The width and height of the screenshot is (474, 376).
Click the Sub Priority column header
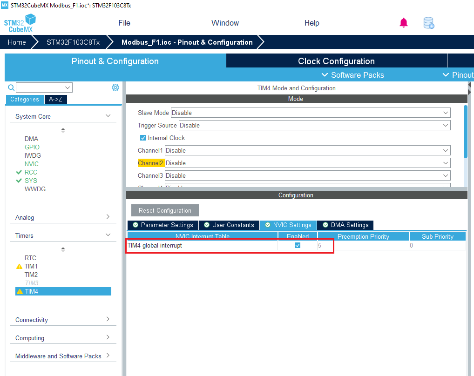pos(438,236)
